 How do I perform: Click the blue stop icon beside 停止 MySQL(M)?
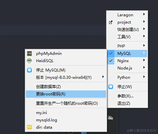point(29,70)
